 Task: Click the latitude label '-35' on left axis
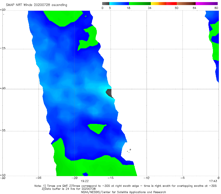coord(3,130)
